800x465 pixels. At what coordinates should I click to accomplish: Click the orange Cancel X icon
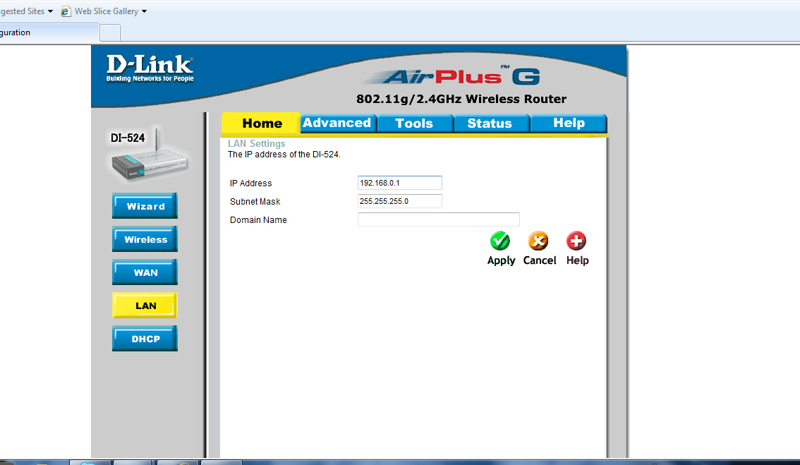pyautogui.click(x=538, y=241)
